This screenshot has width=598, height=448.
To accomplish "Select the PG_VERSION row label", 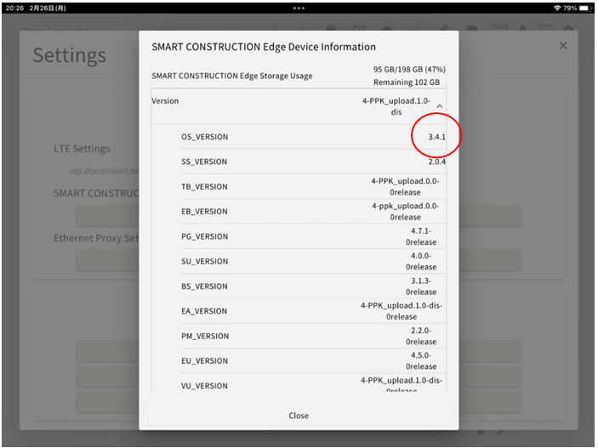I will tap(204, 237).
